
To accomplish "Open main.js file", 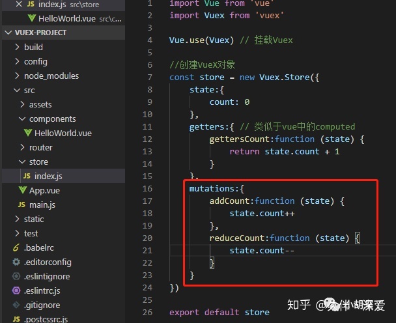I will coord(42,205).
